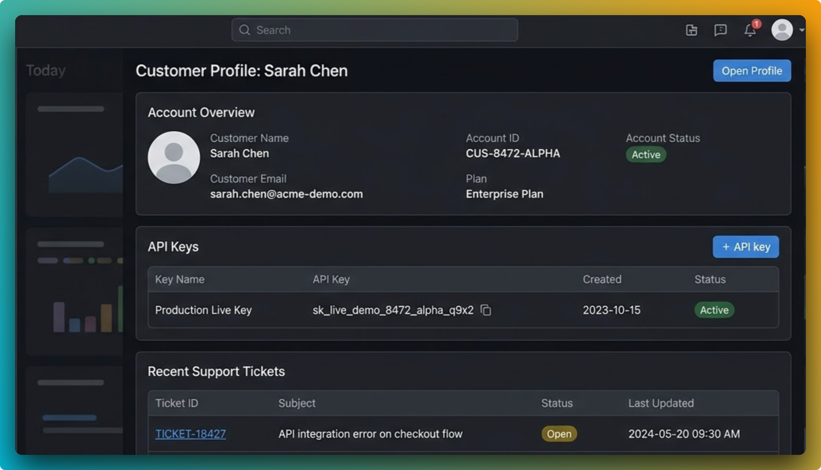Open the chat messages icon
Viewport: 821px width, 470px height.
point(720,30)
